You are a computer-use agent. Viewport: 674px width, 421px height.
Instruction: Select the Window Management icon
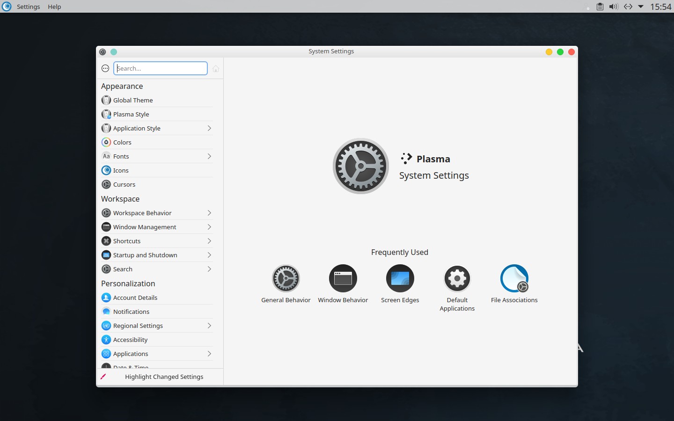click(x=106, y=227)
